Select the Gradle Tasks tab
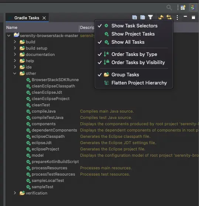Screen dimensions: 199x206 click(x=27, y=18)
